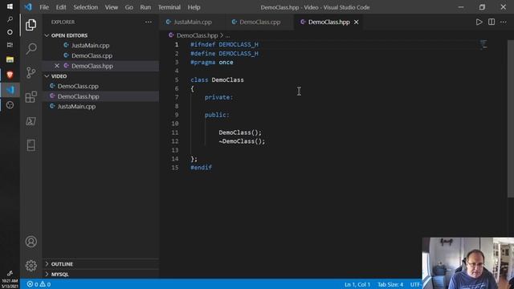The height and width of the screenshot is (289, 514).
Task: Click 'private:' on line 7
Action: tap(218, 97)
